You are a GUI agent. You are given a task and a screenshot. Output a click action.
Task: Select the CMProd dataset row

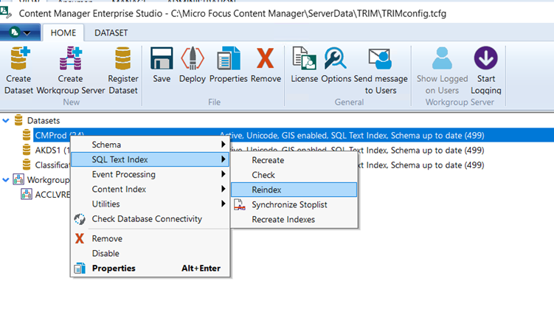[x=294, y=135]
